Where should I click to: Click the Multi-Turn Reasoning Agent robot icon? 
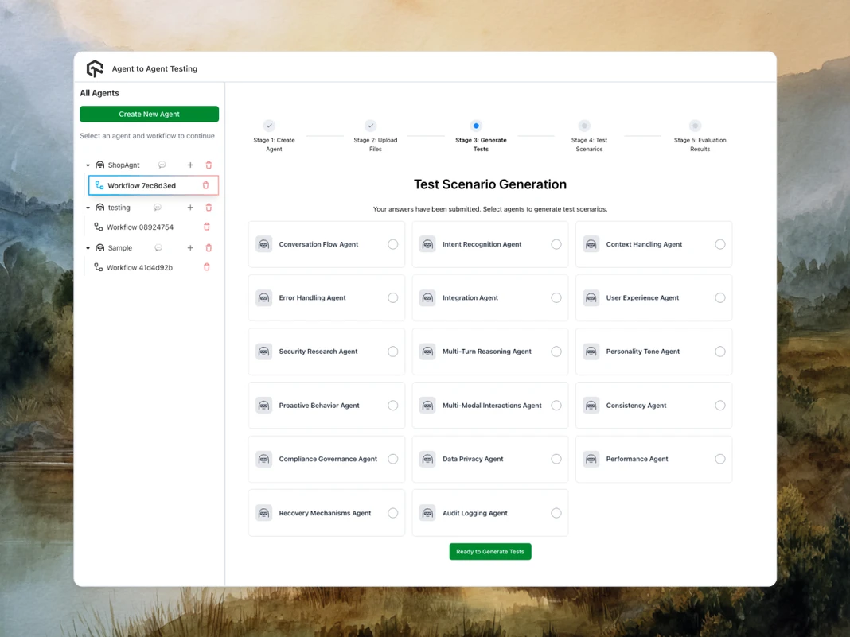click(427, 352)
